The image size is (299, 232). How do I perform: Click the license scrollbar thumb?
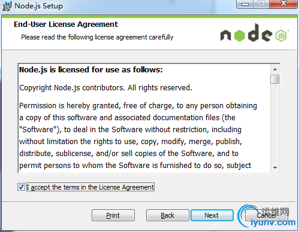coord(275,79)
